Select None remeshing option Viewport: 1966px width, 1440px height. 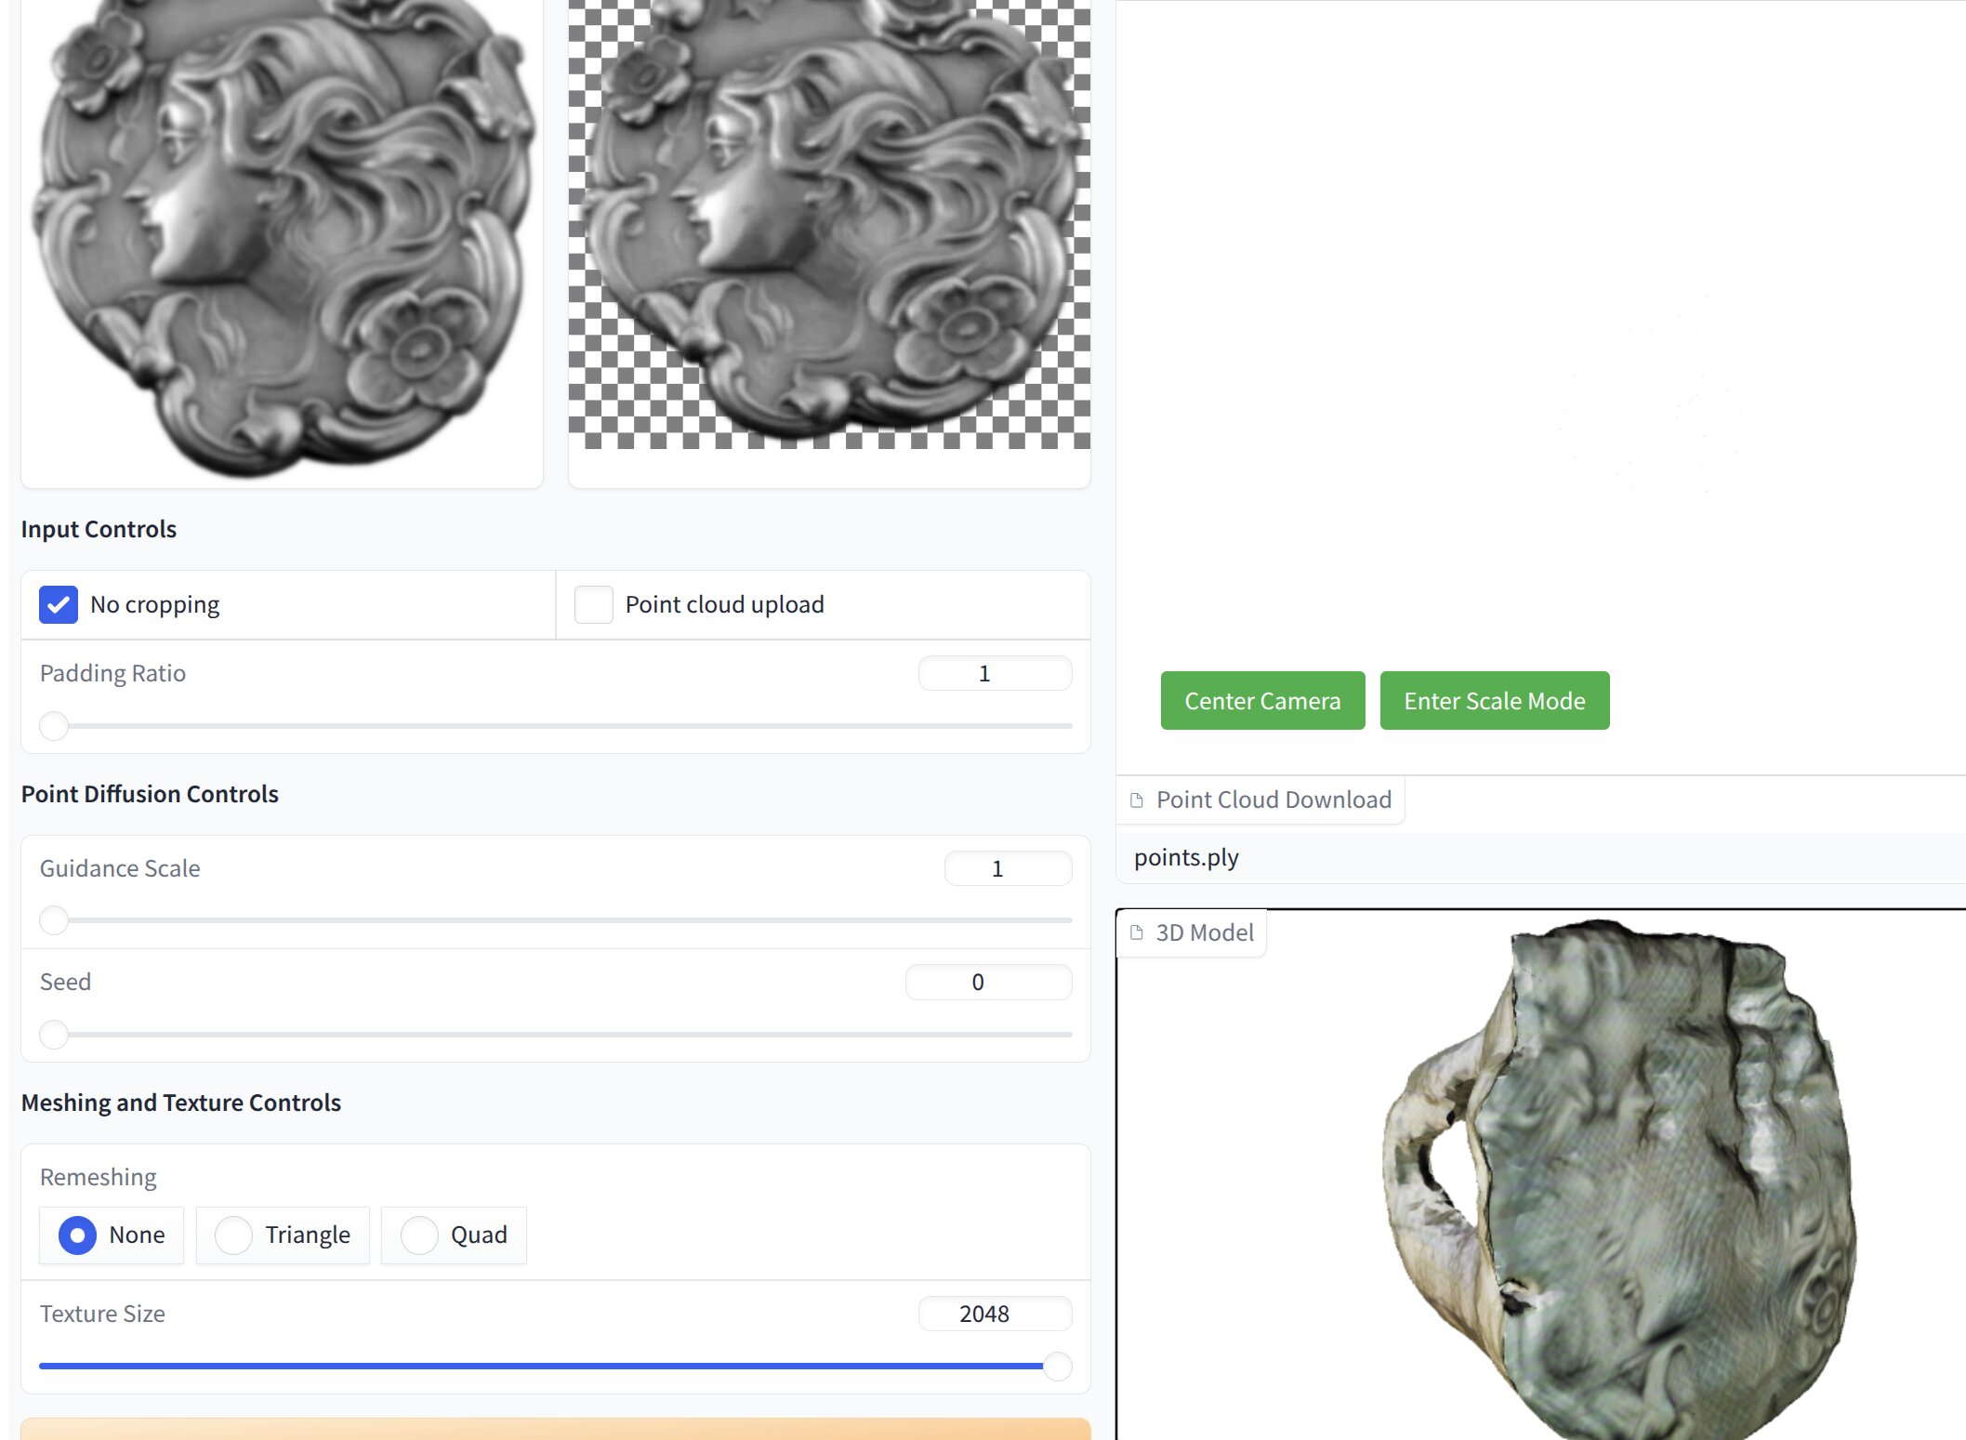[x=78, y=1235]
